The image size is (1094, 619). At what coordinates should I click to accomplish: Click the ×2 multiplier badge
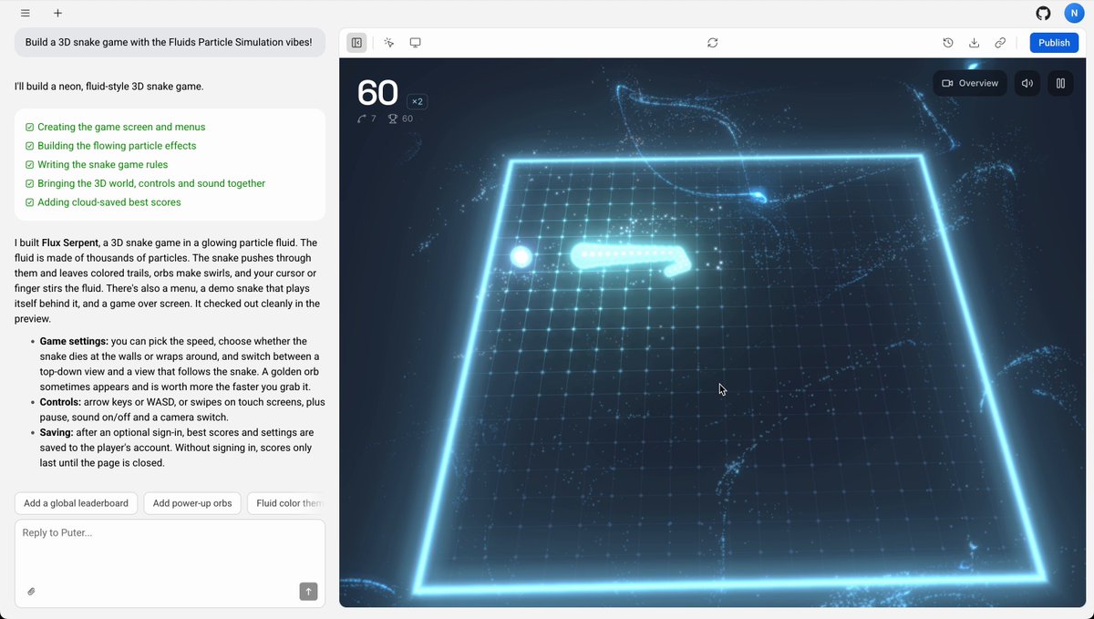[418, 101]
